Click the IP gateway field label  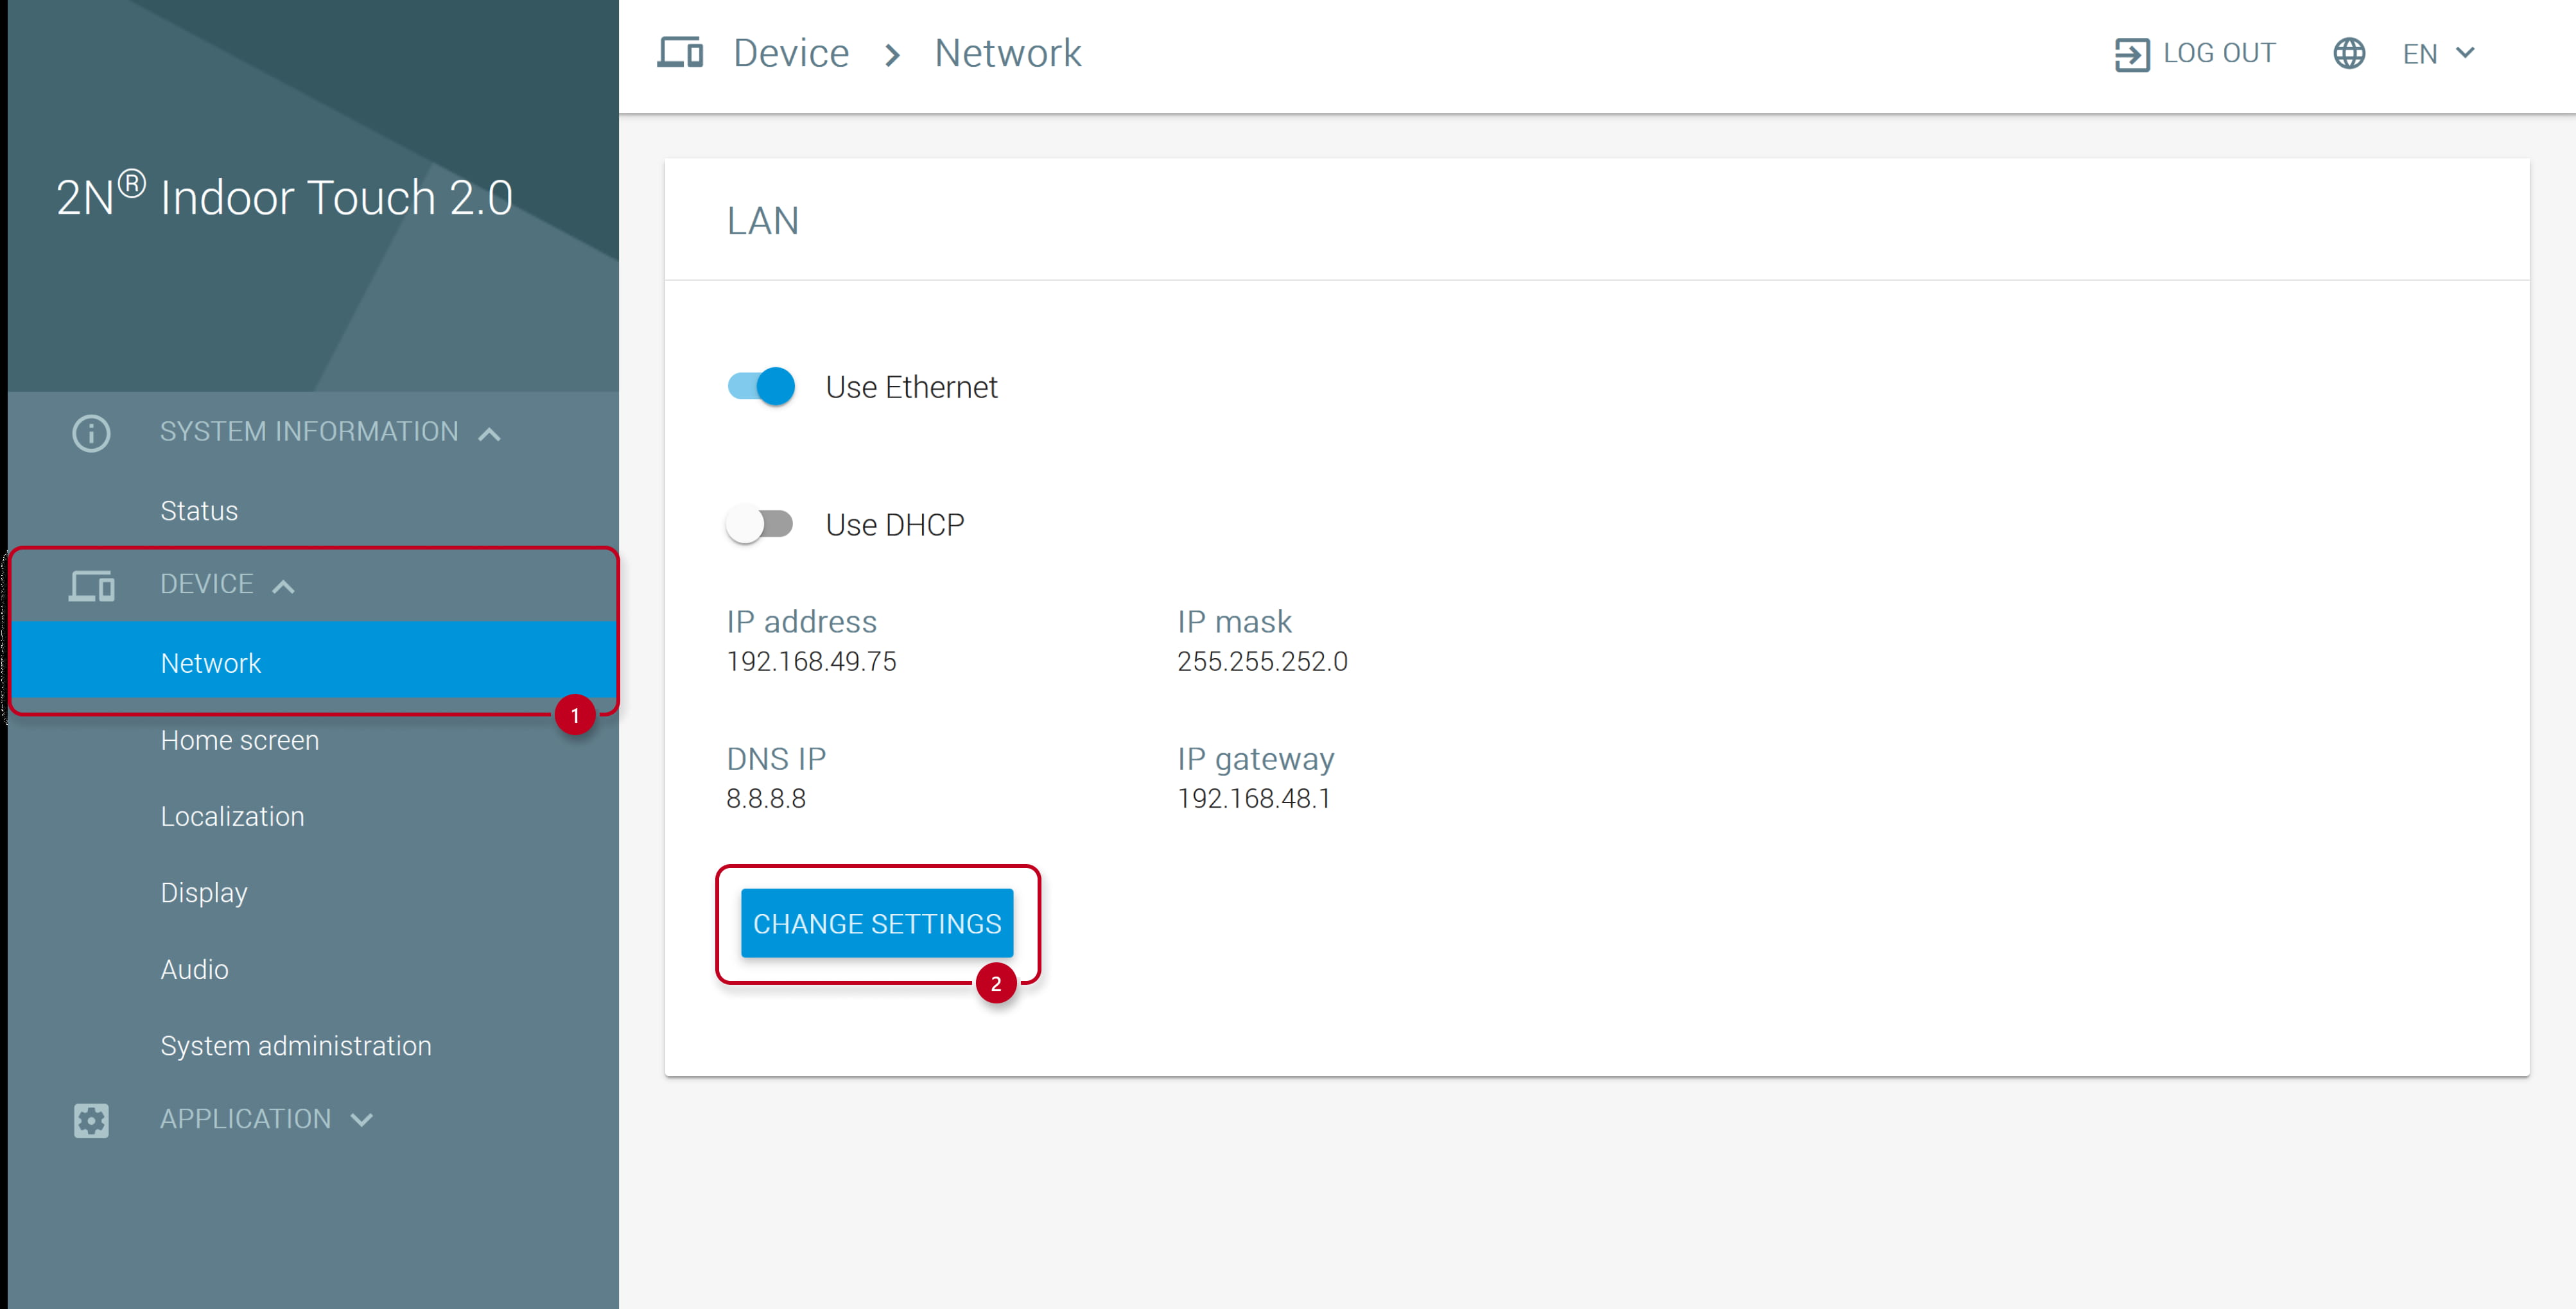pyautogui.click(x=1256, y=759)
